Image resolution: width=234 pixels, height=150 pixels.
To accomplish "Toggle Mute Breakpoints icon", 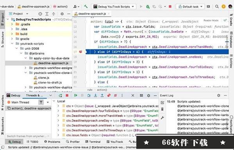I will pyautogui.click(x=115, y=95).
